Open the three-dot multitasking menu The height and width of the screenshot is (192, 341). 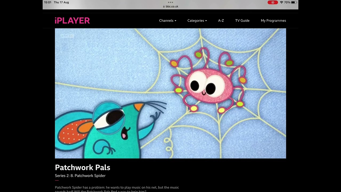click(170, 2)
